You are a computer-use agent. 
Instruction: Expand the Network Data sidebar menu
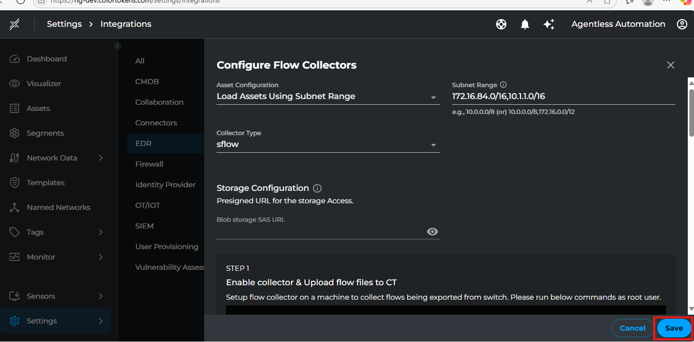click(52, 157)
